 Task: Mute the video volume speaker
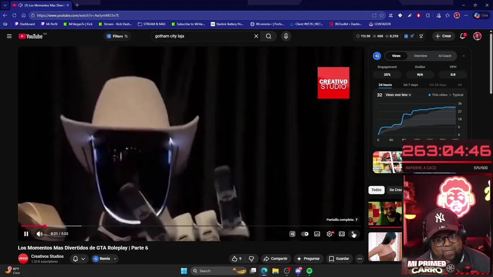39,234
